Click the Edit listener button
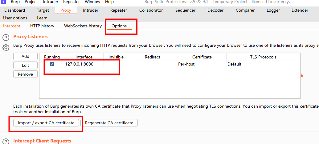The height and width of the screenshot is (144, 319). pos(25,65)
